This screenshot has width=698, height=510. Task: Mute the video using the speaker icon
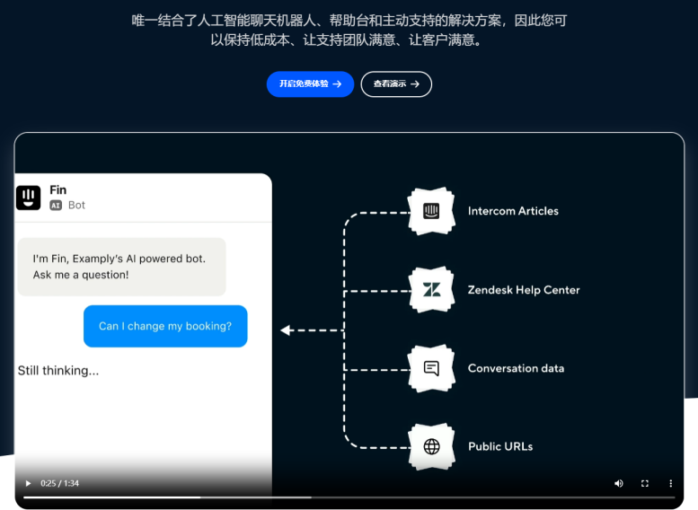tap(619, 483)
